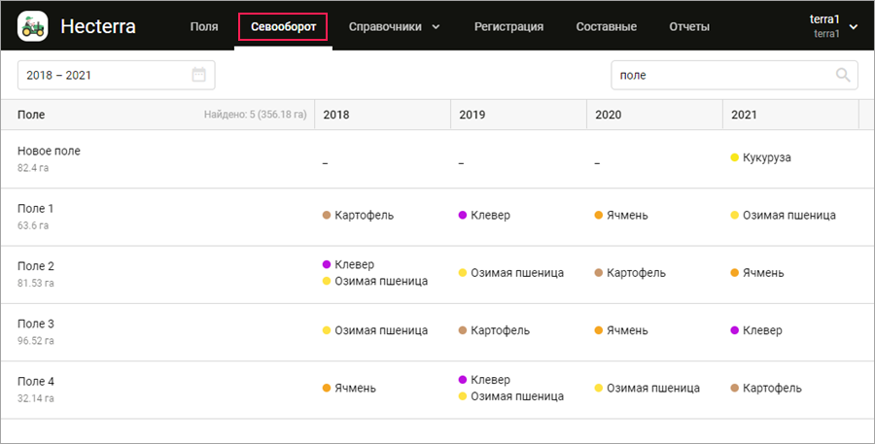Open the Севооборот tab
This screenshot has height=444, width=875.
pos(284,27)
